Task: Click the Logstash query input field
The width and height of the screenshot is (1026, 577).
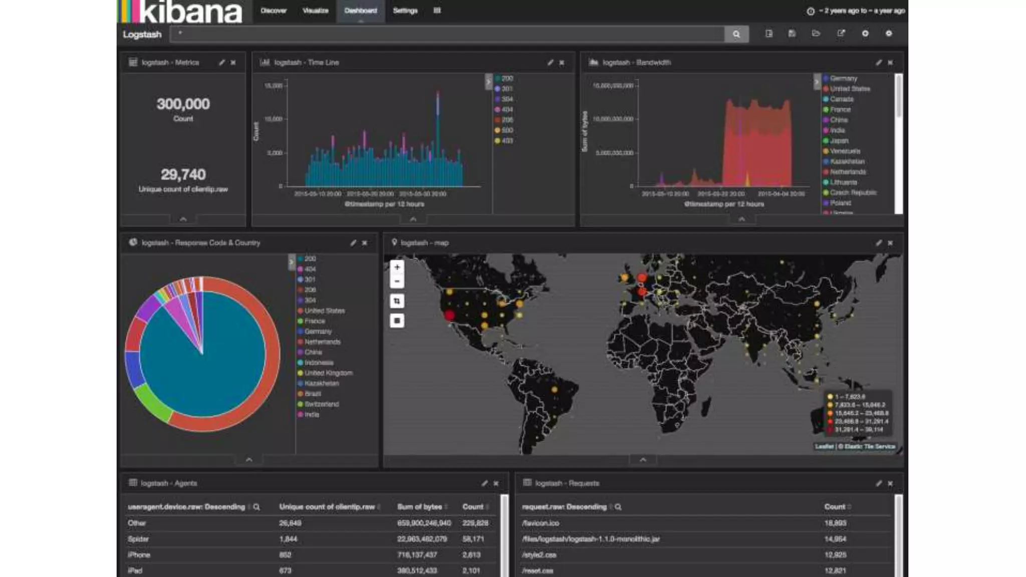Action: (446, 34)
